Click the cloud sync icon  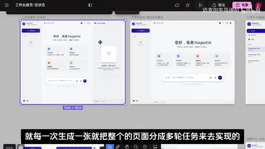pos(177,5)
